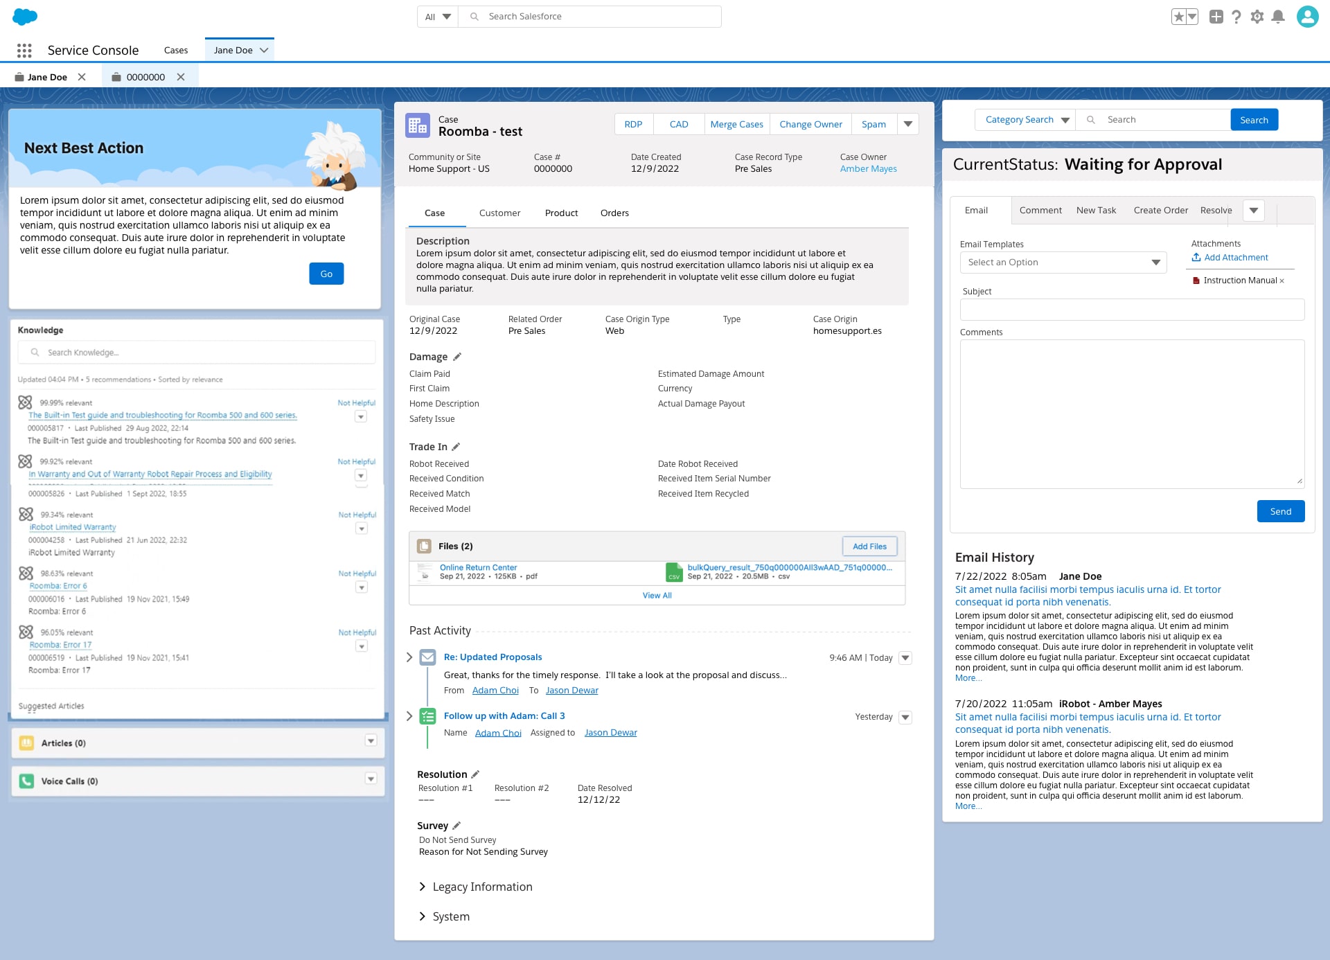Click the email Subject field
The height and width of the screenshot is (960, 1330).
1132,310
